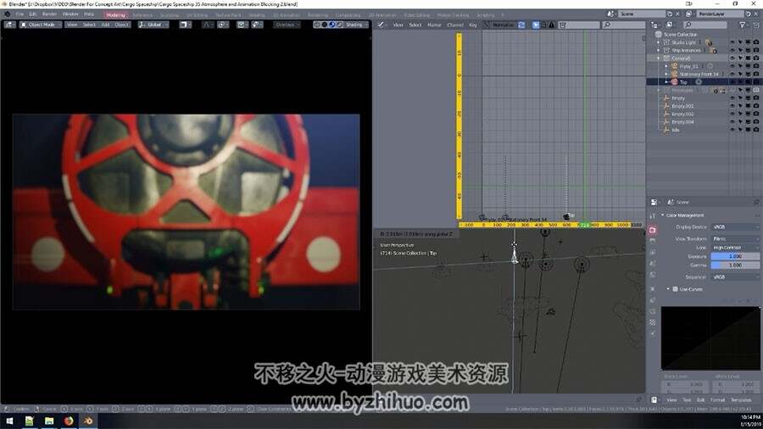Open the Object menu in 3D viewport
The width and height of the screenshot is (763, 429).
[121, 25]
